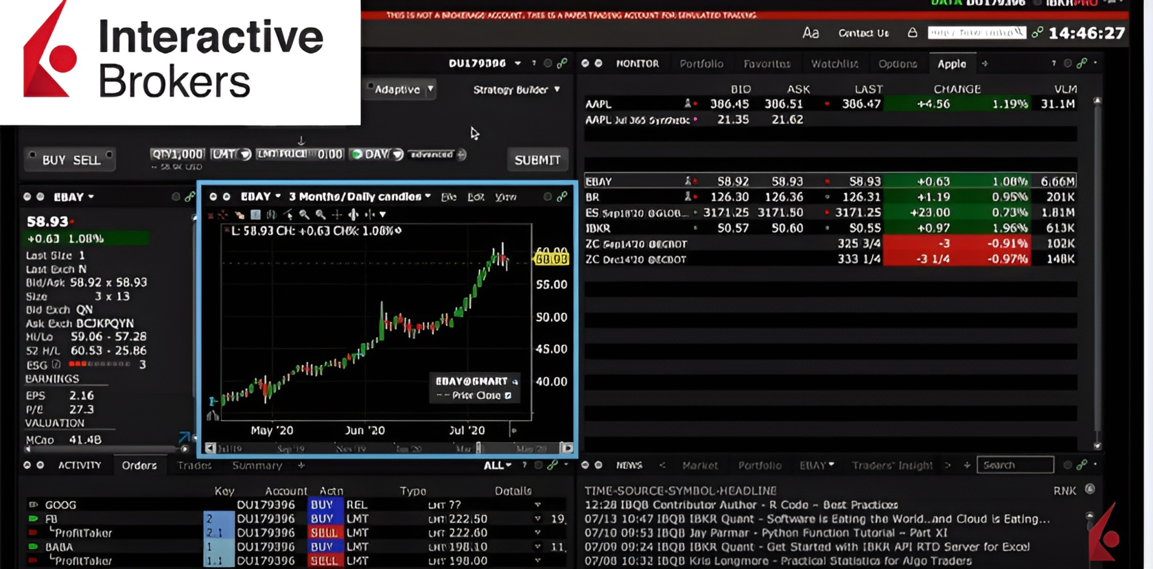1153x569 pixels.
Task: Open the Trades tab in Activity panel
Action: pyautogui.click(x=194, y=465)
